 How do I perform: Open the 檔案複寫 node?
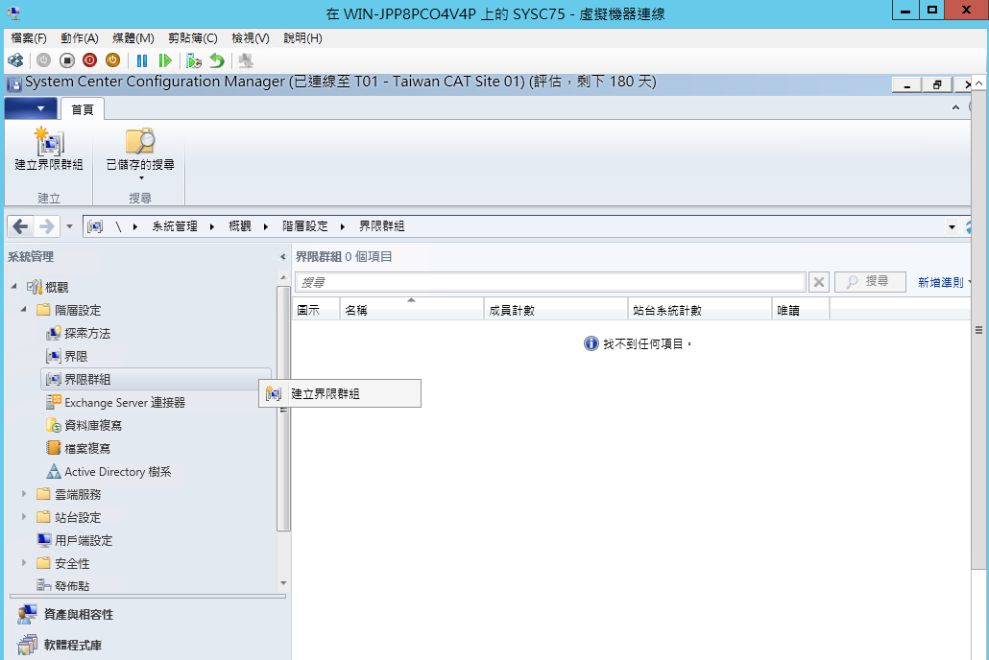78,448
